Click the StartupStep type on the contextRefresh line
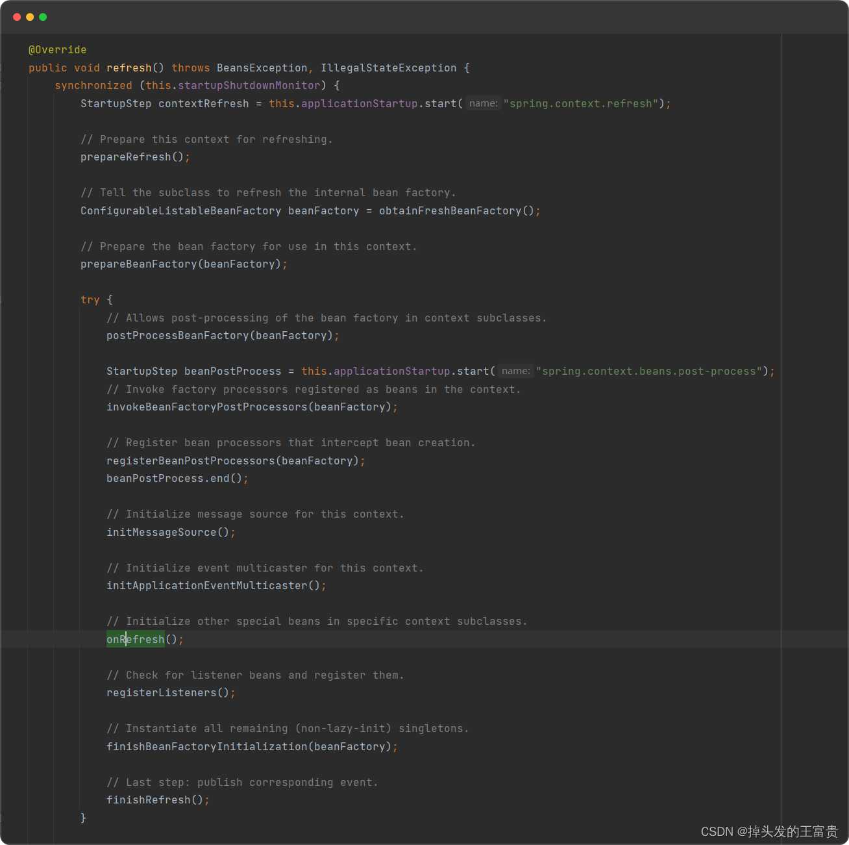Screen dimensions: 849x845 116,104
